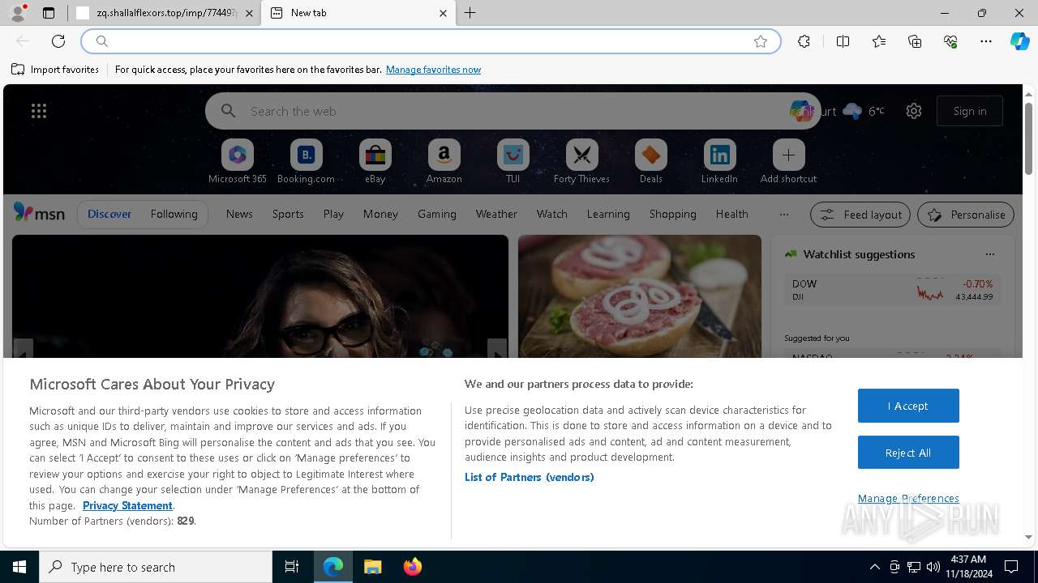Open the Windows Start menu
1038x583 pixels.
tap(19, 567)
